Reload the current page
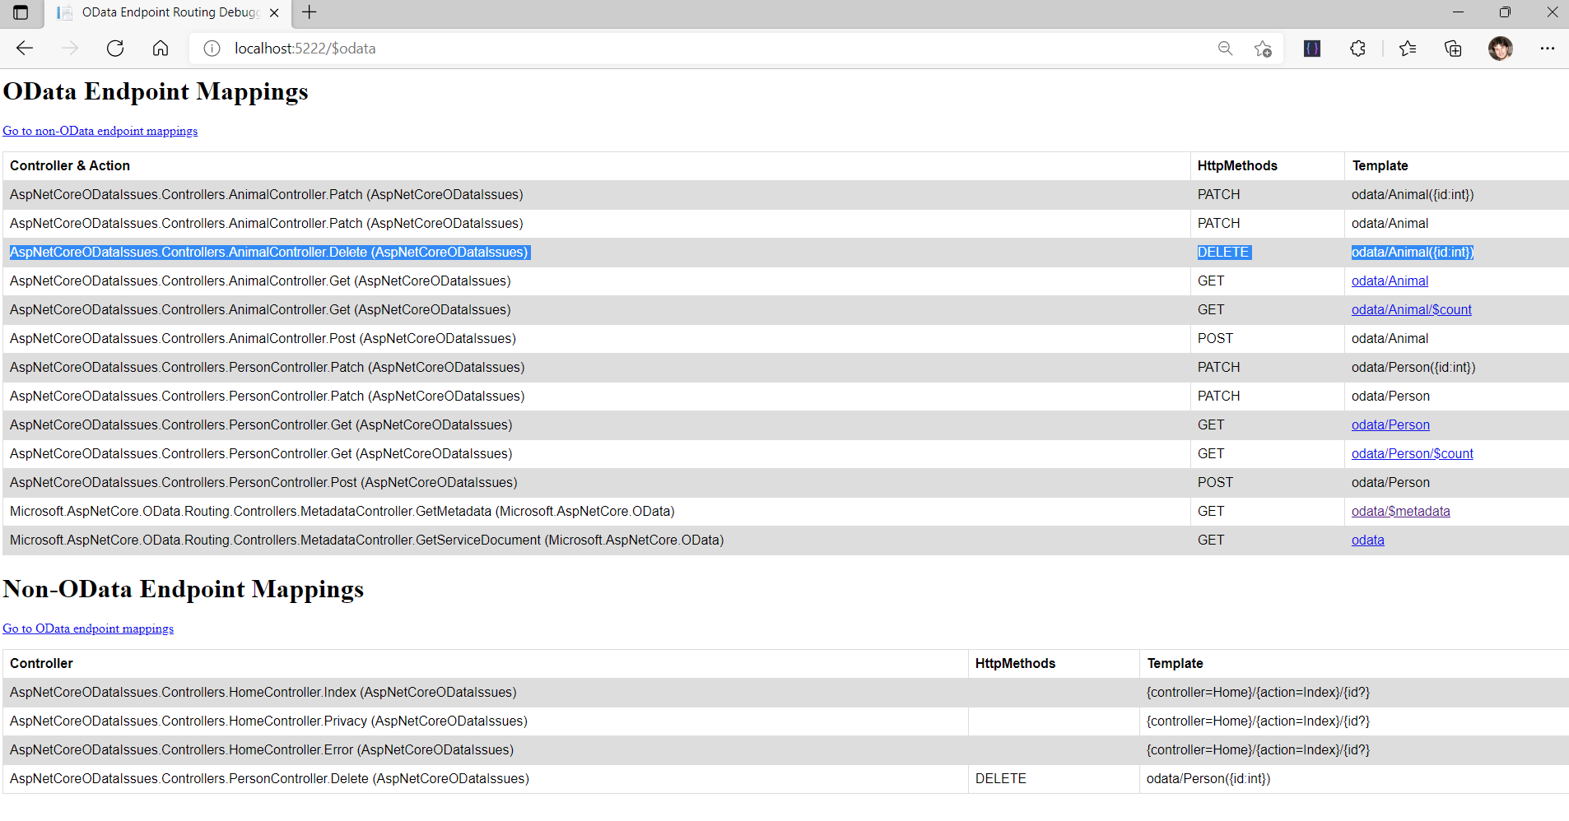 tap(115, 48)
